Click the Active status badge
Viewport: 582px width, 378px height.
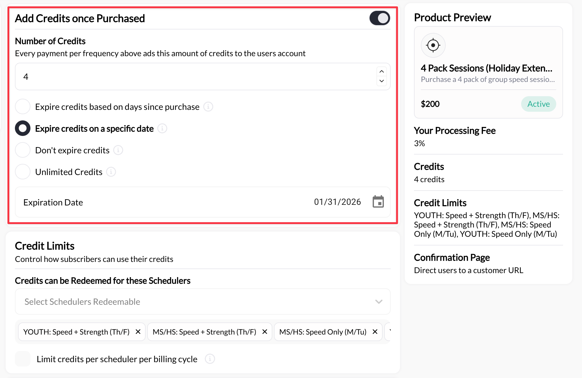(x=538, y=104)
